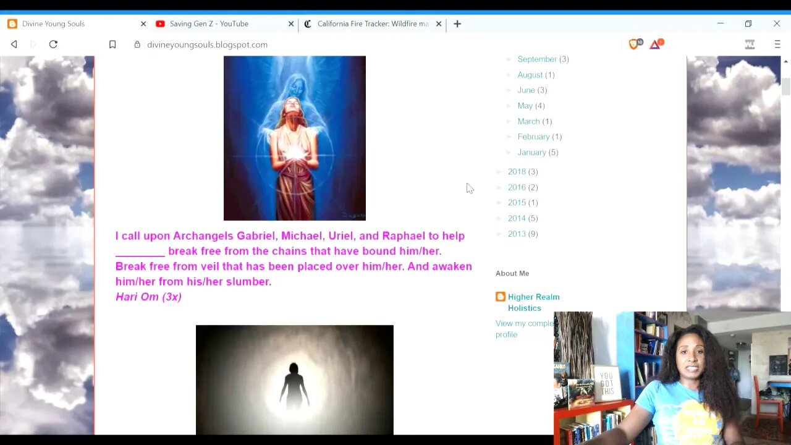The height and width of the screenshot is (445, 791).
Task: Expand the January archive arrow
Action: [509, 152]
